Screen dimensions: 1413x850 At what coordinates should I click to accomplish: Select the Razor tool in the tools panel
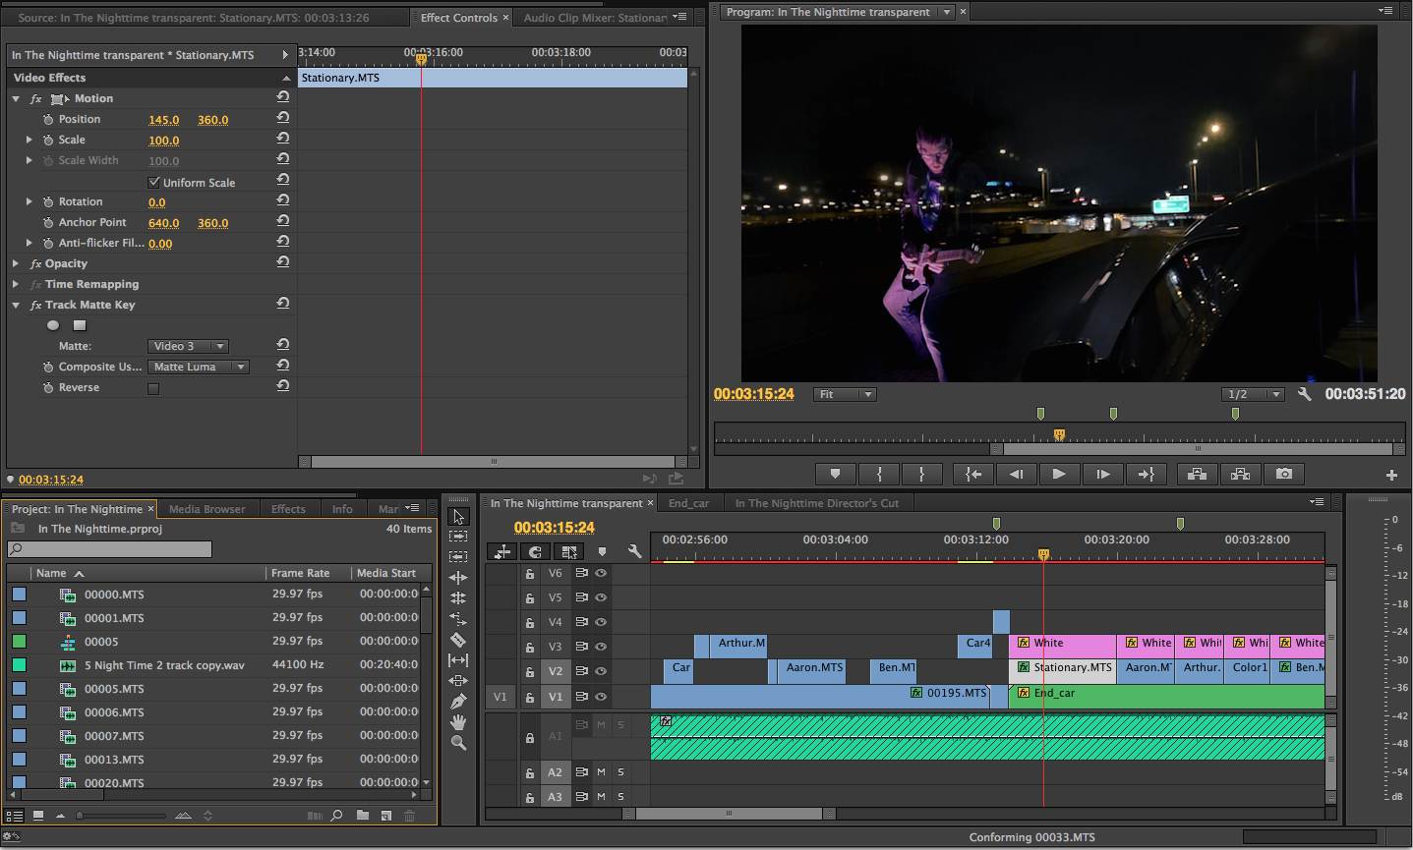pos(458,640)
